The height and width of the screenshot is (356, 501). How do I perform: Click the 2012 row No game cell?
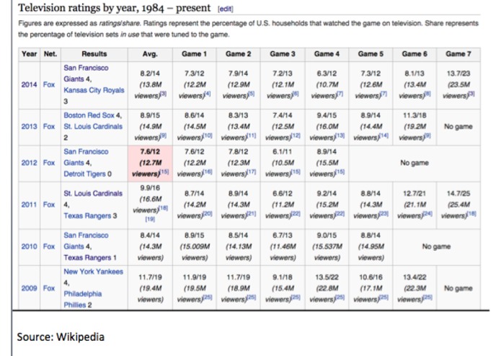[x=414, y=163]
